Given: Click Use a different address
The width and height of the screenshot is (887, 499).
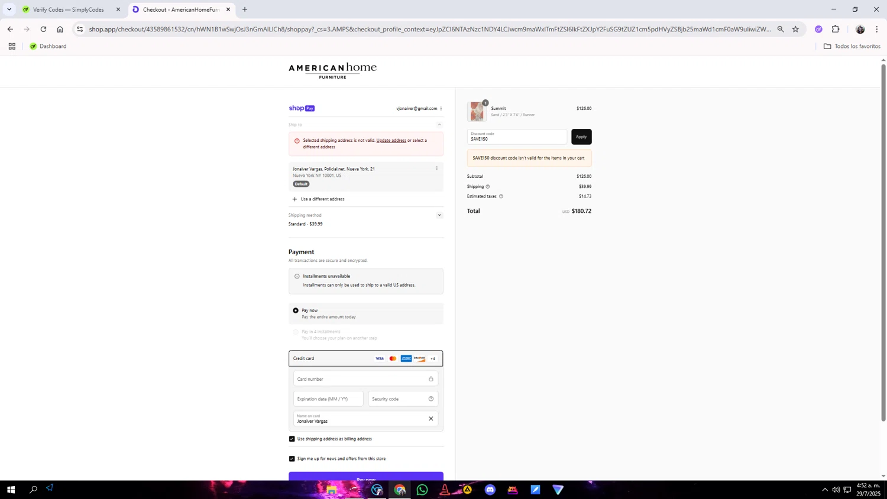Looking at the screenshot, I should pos(318,199).
